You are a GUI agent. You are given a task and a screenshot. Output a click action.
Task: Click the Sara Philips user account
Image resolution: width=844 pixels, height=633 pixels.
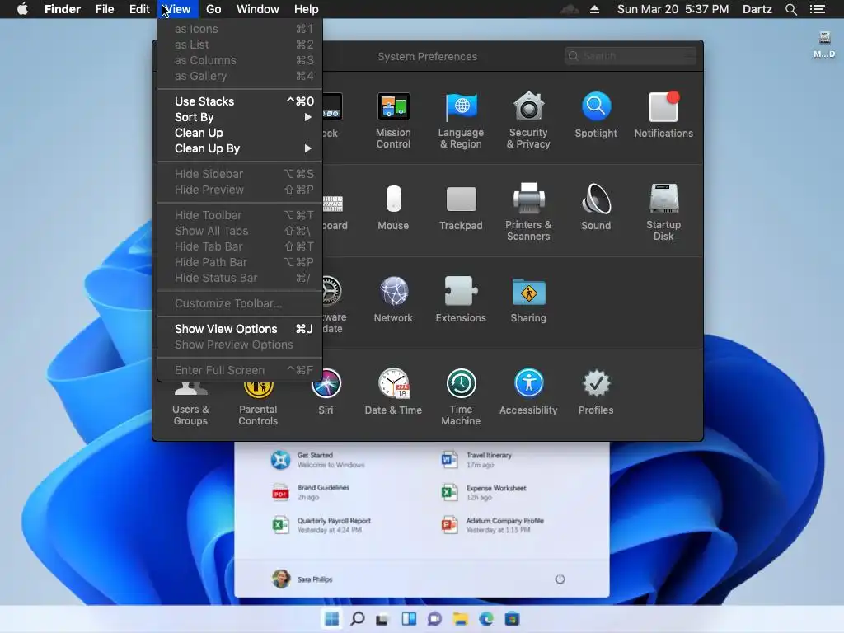[x=302, y=579]
